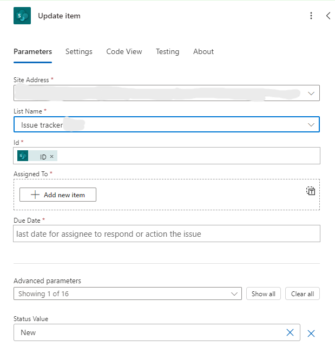Click the Add new item button

pyautogui.click(x=58, y=195)
